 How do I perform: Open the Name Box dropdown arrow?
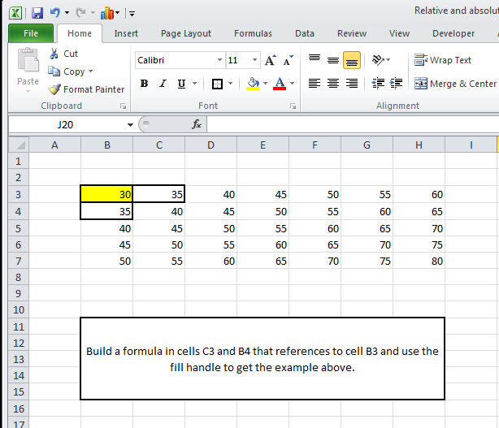[130, 125]
